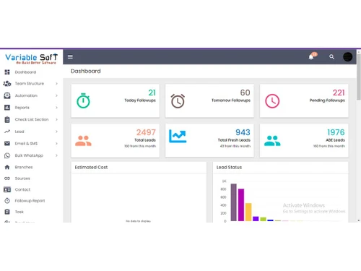Click the Contact card icon
Image resolution: width=361 pixels, height=271 pixels.
[7, 189]
